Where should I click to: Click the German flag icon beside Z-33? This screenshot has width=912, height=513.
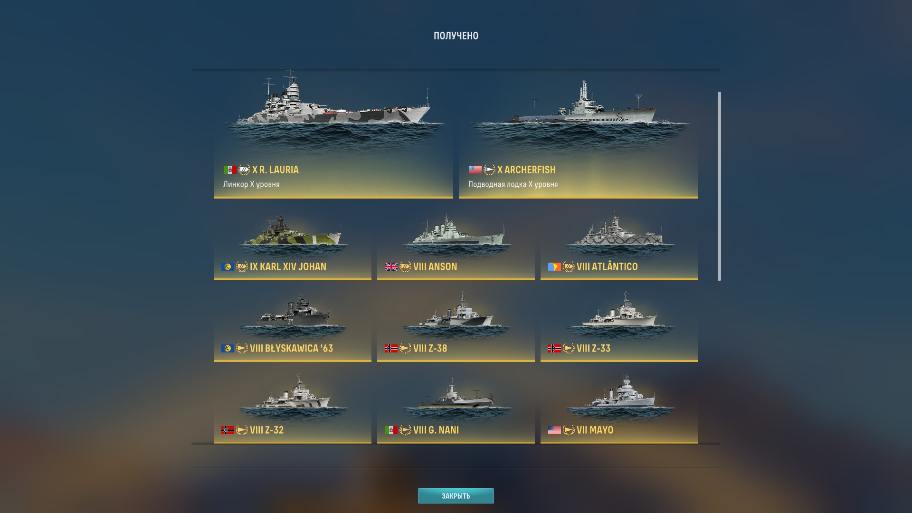point(554,349)
